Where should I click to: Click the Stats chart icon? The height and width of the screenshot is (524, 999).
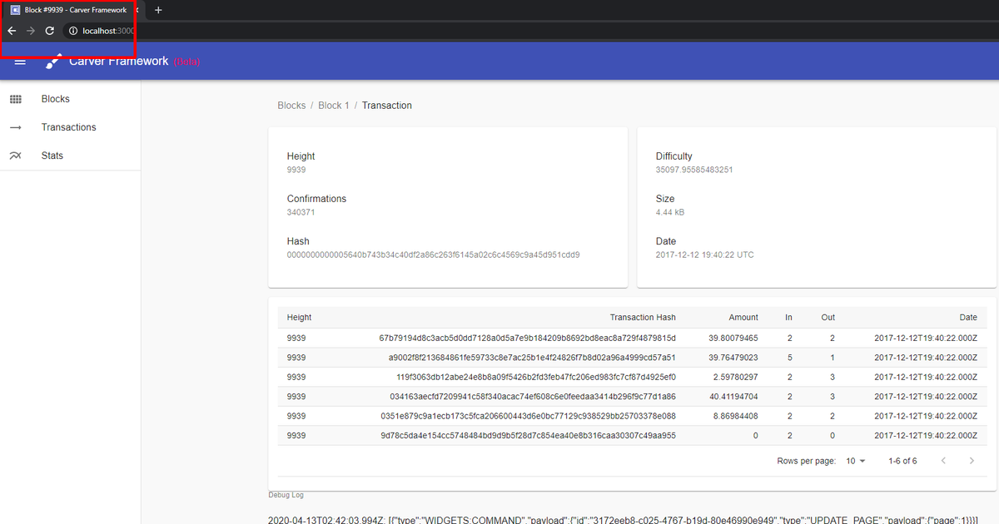click(x=17, y=156)
